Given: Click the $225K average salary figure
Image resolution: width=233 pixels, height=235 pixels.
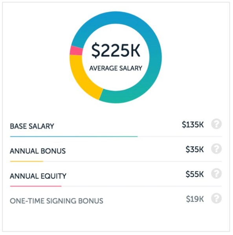Looking at the screenshot, I should [x=116, y=51].
